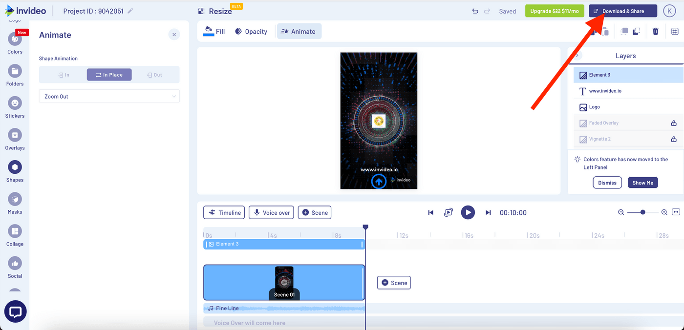684x330 pixels.
Task: Open the Shapes panel in the sidebar
Action: pos(15,171)
